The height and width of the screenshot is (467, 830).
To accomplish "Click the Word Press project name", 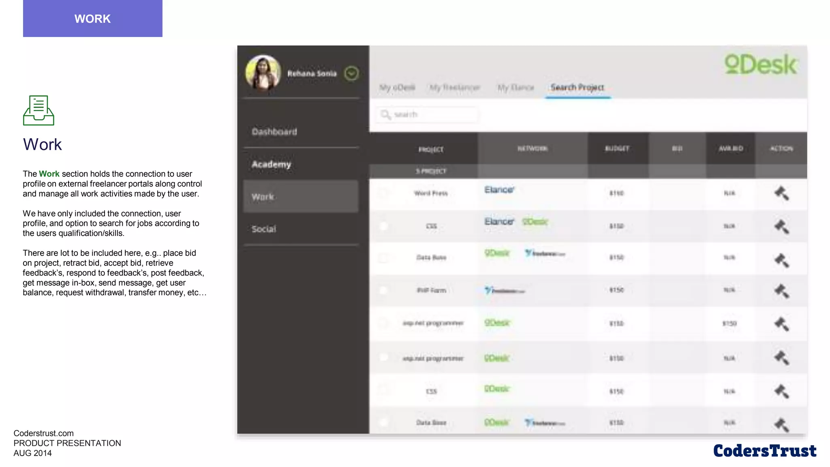I will (431, 193).
